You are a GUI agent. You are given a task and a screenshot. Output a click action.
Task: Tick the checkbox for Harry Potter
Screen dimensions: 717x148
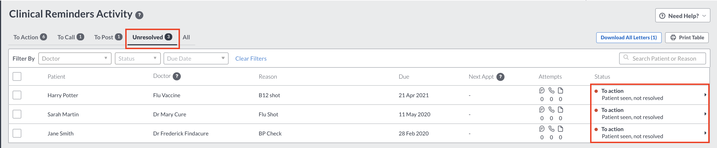17,95
